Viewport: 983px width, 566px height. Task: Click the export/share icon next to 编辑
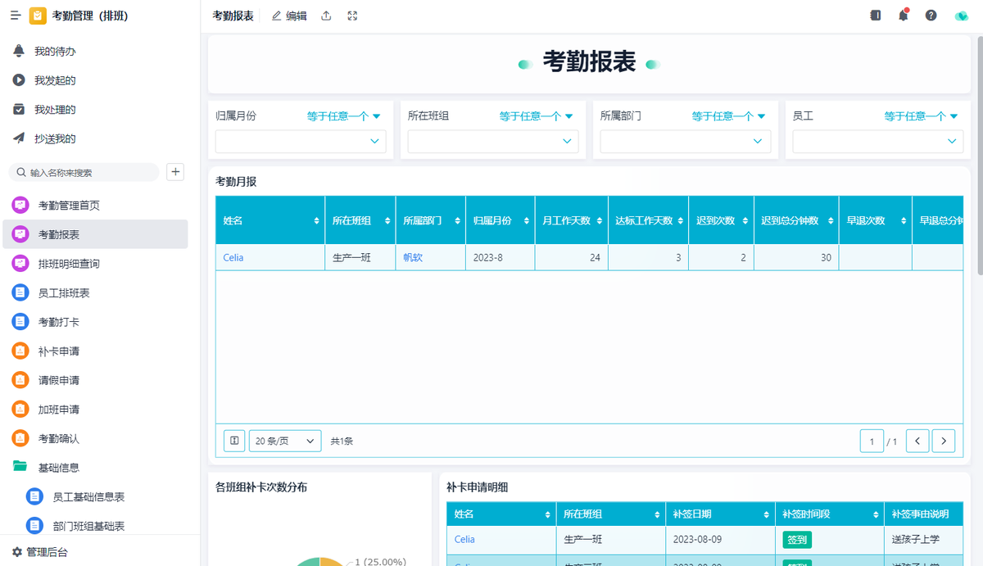pyautogui.click(x=326, y=15)
